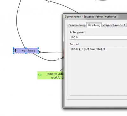127x116 pixels.
Task: Switch to the Beschreibung tab
Action: click(77, 25)
